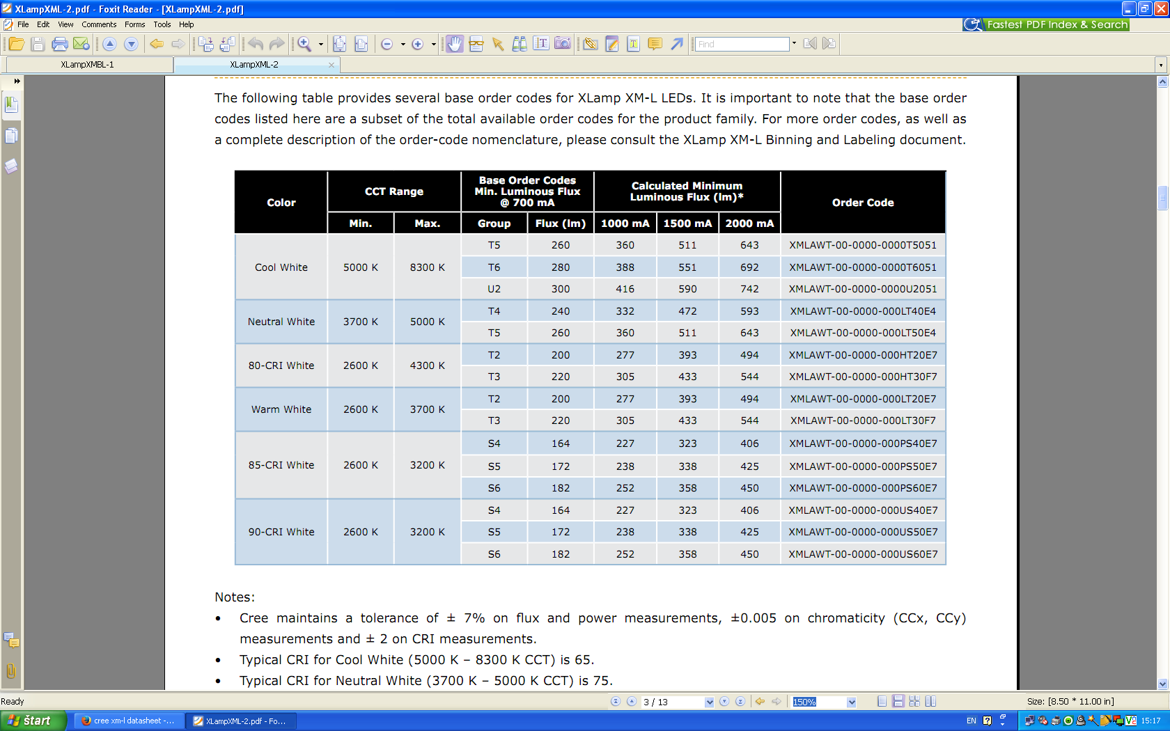1170x731 pixels.
Task: Jump to last page in status bar
Action: 740,702
